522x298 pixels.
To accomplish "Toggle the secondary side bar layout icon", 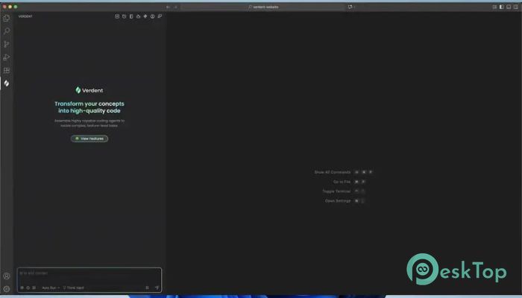I will (x=516, y=7).
